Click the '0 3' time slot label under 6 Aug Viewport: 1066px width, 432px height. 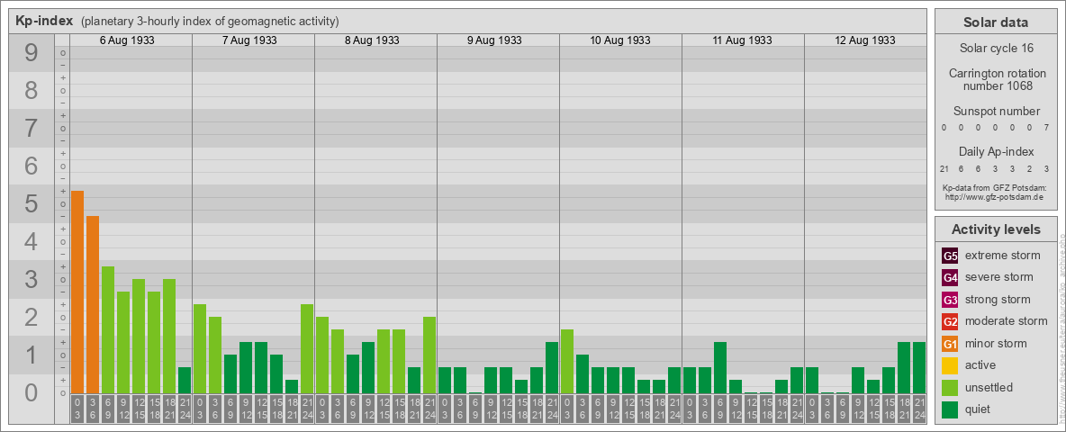click(x=77, y=409)
